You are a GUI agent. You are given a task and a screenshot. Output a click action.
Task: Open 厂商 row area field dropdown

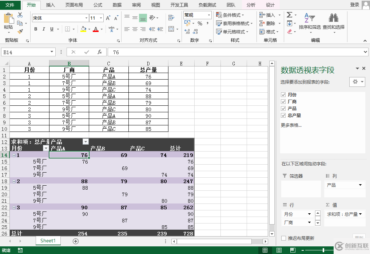click(x=309, y=222)
